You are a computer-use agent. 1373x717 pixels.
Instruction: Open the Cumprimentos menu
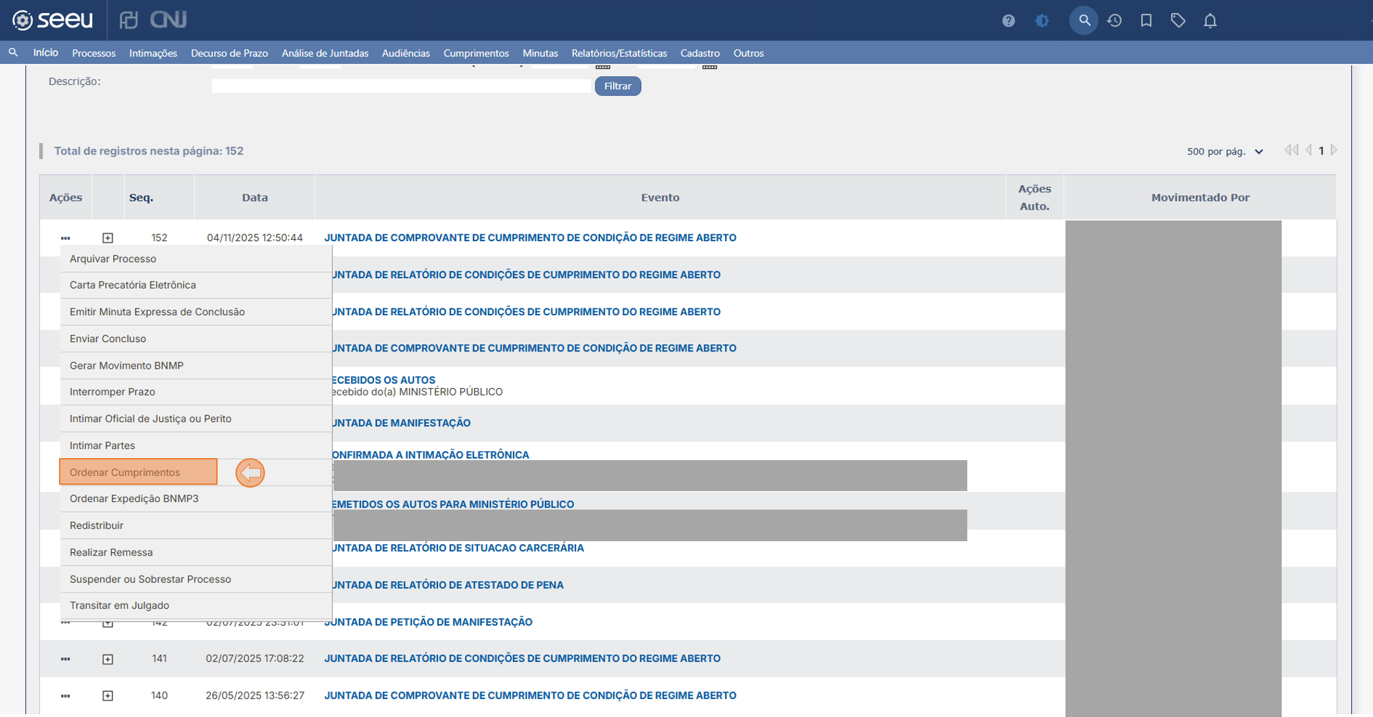point(476,53)
